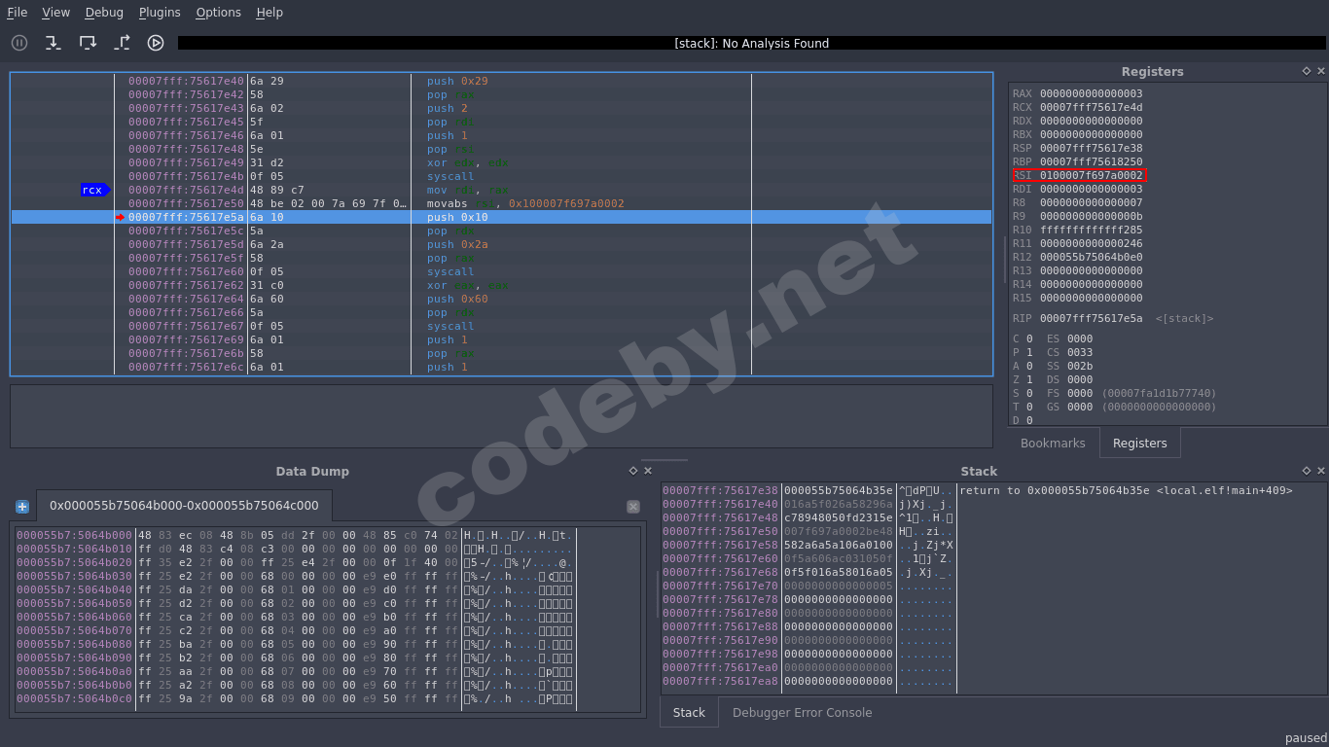
Task: Undock the Stack panel via diamond icon
Action: pos(1307,471)
